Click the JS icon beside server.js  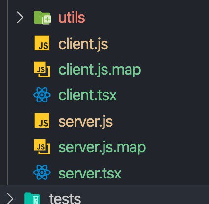pos(42,120)
